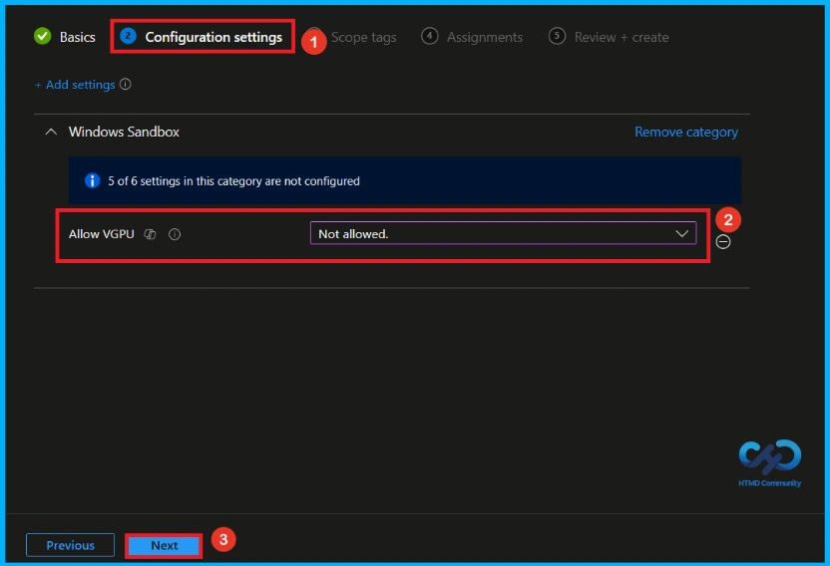Click the Allow VGPU label text
The height and width of the screenshot is (566, 830).
click(101, 234)
